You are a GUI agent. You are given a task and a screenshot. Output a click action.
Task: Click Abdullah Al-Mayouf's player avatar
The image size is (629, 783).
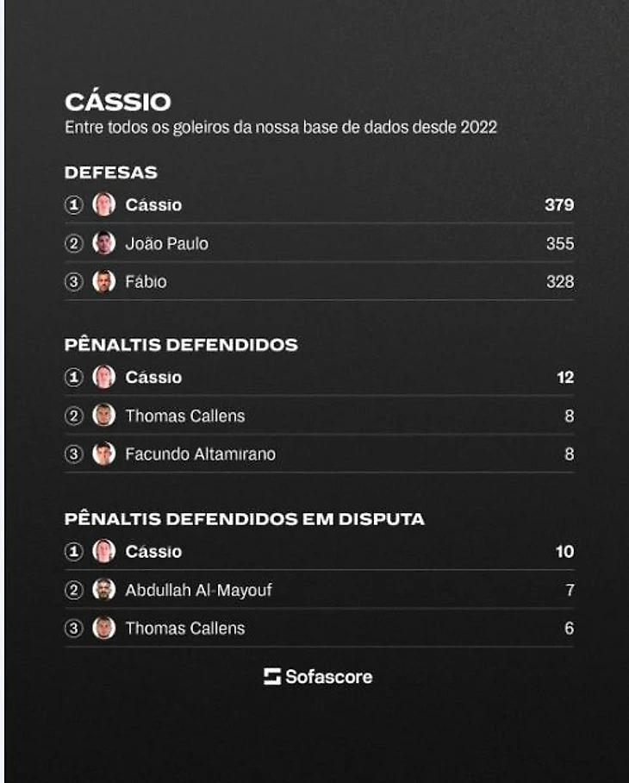click(103, 591)
